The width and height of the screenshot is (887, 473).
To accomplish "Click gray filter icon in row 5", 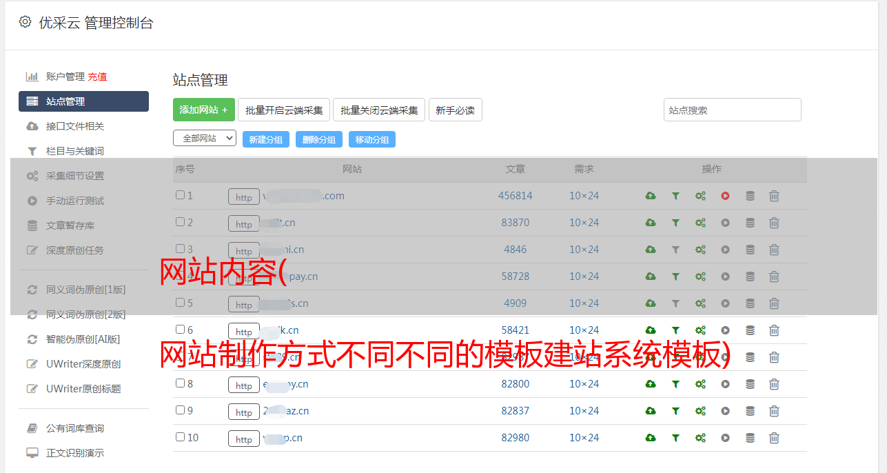I will (675, 303).
